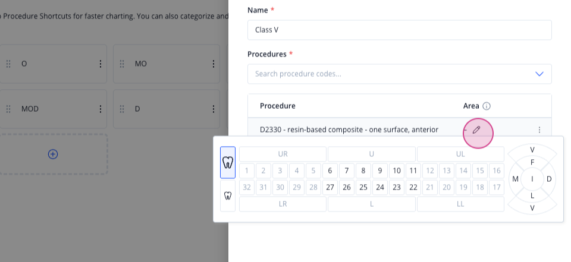The width and height of the screenshot is (571, 262).
Task: Select the M mesial surface
Action: point(515,179)
